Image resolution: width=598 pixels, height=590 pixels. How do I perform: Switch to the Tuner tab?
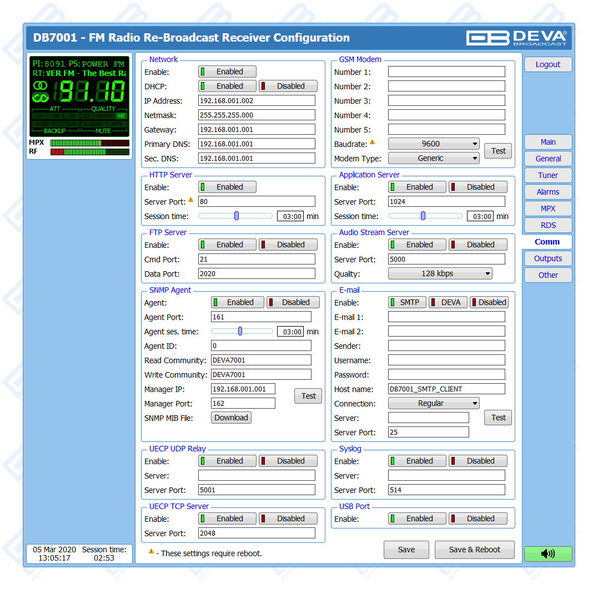pyautogui.click(x=547, y=175)
